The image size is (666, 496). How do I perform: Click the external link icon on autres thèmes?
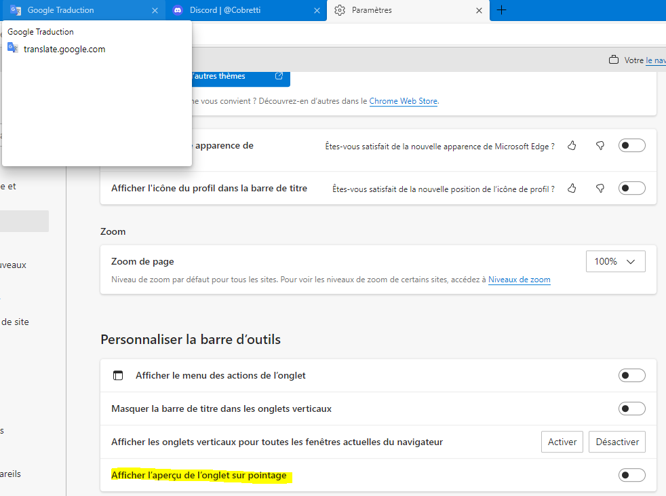[278, 77]
